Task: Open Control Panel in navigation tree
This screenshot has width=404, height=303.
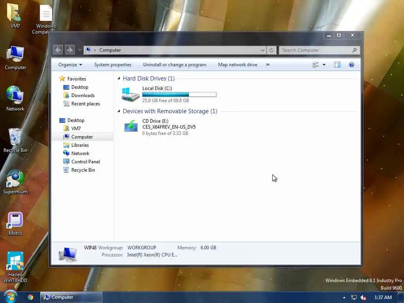Action: pyautogui.click(x=86, y=161)
